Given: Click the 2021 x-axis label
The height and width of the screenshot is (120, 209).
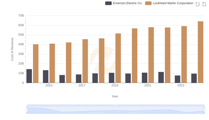Looking at the screenshot, I should tap(148, 85).
